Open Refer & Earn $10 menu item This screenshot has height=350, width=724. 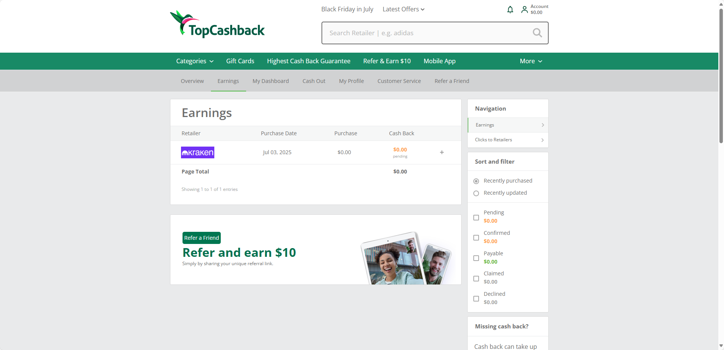pos(387,61)
